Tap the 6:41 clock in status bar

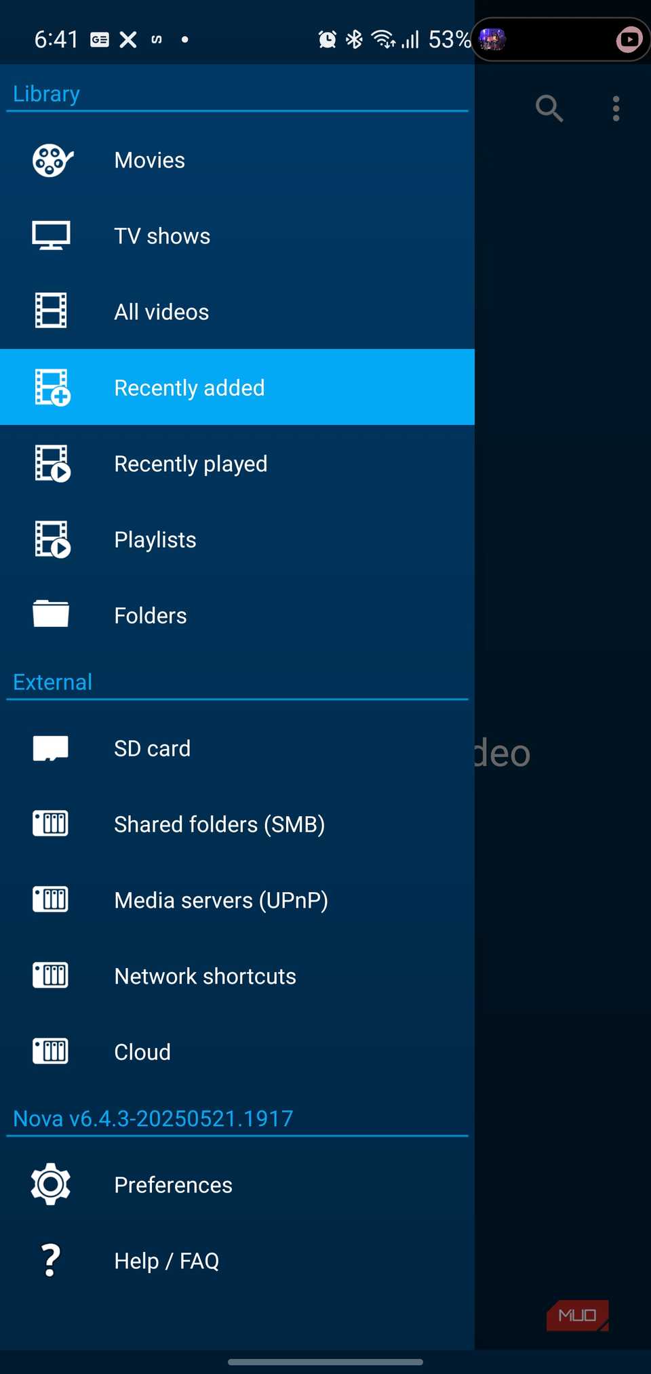56,40
